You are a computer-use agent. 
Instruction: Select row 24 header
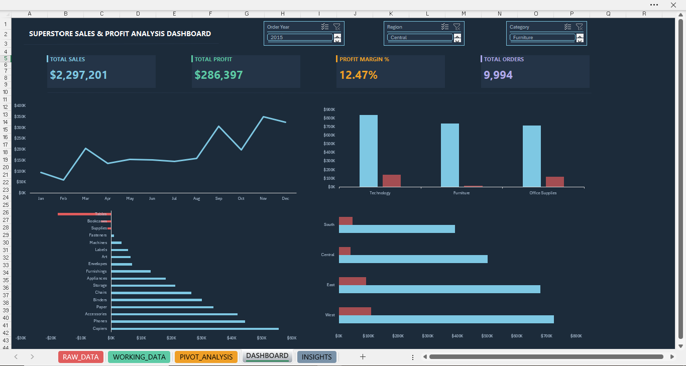[6, 197]
